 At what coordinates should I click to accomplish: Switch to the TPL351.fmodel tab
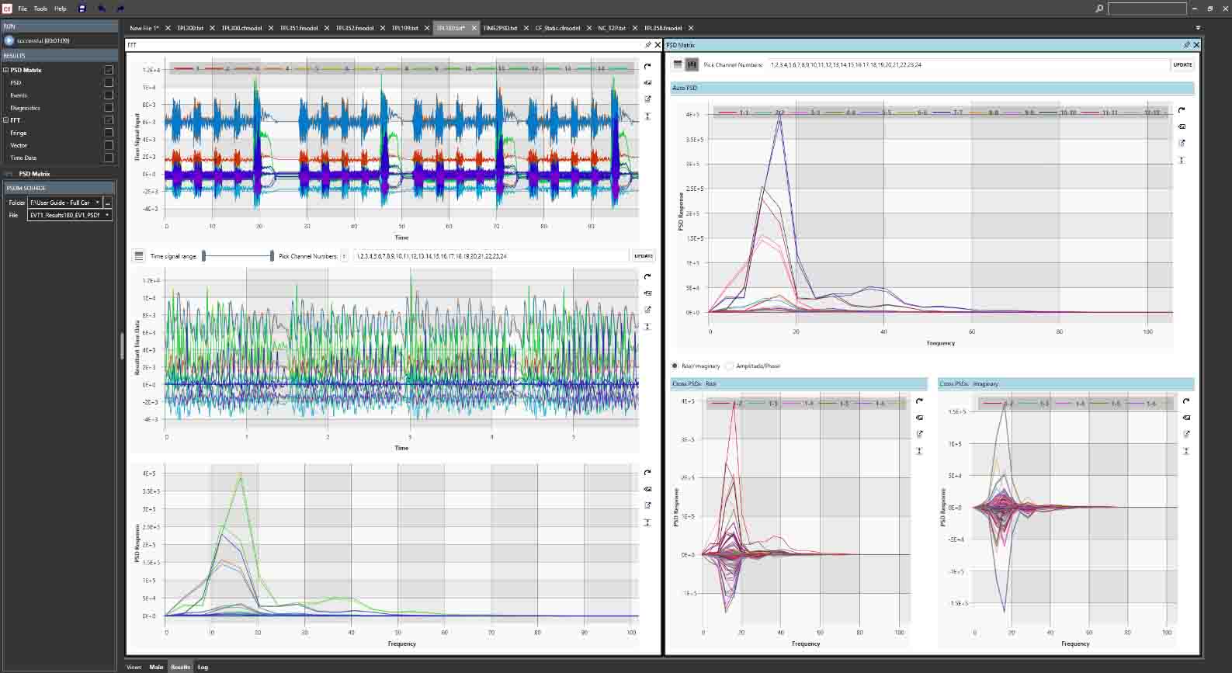299,28
